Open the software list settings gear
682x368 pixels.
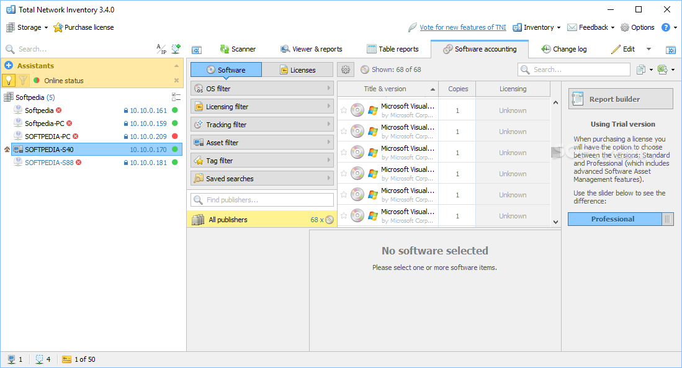(x=346, y=70)
